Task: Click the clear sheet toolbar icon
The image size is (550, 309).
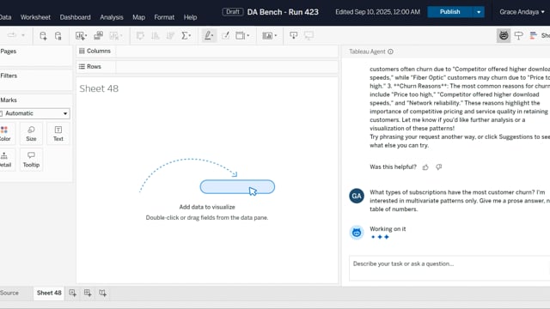Action: point(115,36)
